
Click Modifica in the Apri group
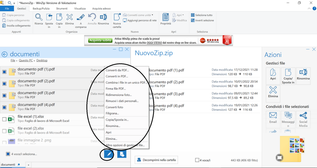[x=180, y=20]
